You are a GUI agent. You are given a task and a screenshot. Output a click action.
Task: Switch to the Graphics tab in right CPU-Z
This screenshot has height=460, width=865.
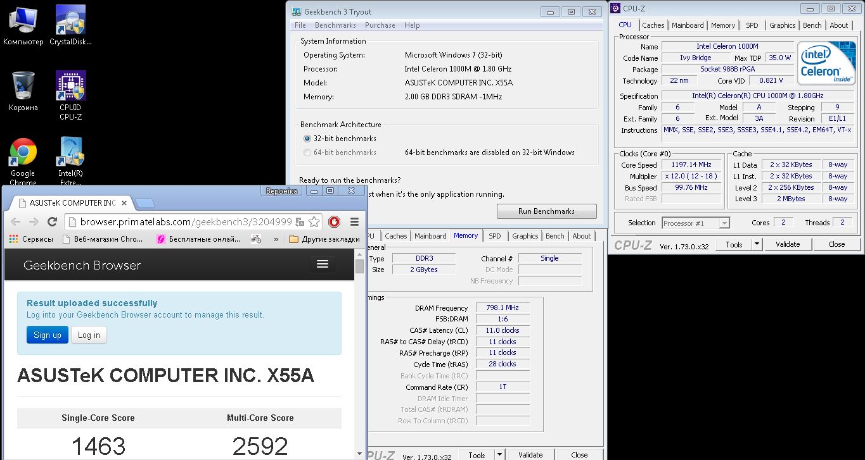[782, 25]
